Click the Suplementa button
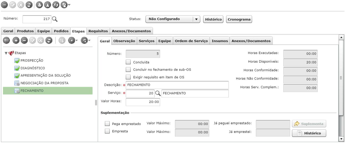The height and width of the screenshot is (143, 346). (309, 124)
